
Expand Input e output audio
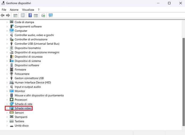click(x=7, y=87)
